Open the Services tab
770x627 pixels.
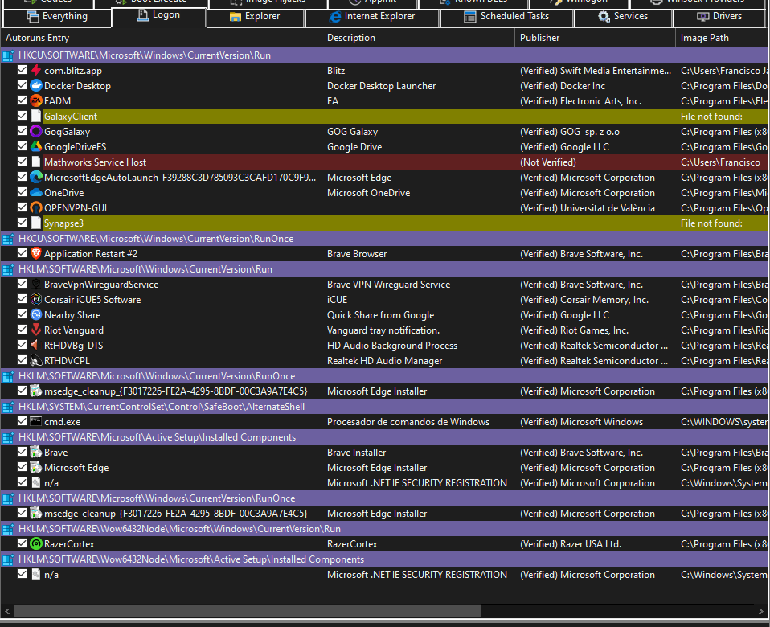[x=623, y=17]
